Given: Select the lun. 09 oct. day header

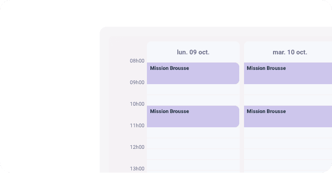Looking at the screenshot, I should 193,52.
